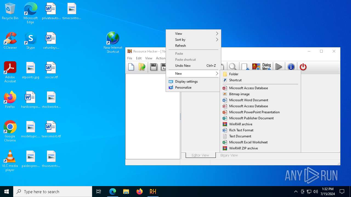Click the Dialog Menu toolbar button
The width and height of the screenshot is (351, 197).
pyautogui.click(x=266, y=67)
